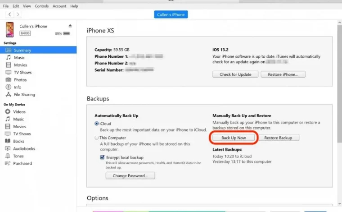Click the Cullen's iPhone device button
The width and height of the screenshot is (342, 212).
click(171, 14)
